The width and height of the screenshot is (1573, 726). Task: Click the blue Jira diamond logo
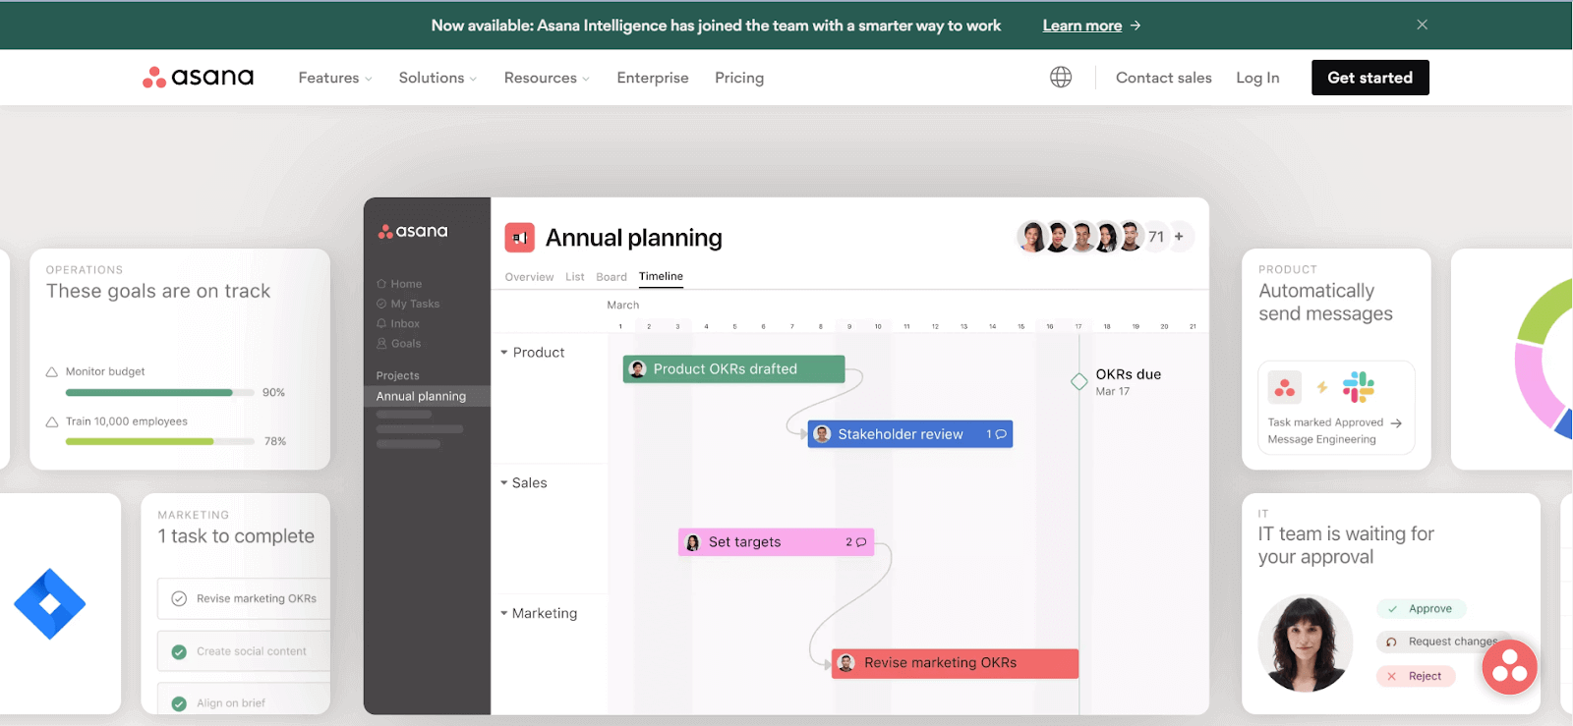point(50,604)
